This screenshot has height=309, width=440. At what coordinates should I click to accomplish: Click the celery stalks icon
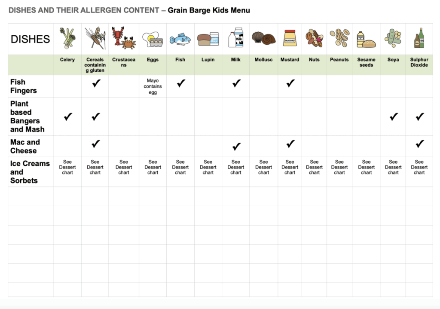pyautogui.click(x=67, y=38)
